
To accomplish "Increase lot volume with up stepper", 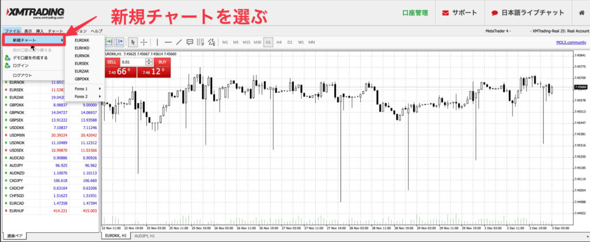I will tap(149, 60).
